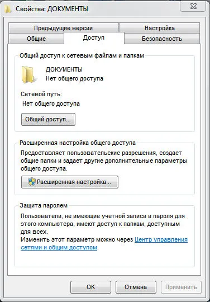Cancel changes with the Отмена button

pos(136,287)
